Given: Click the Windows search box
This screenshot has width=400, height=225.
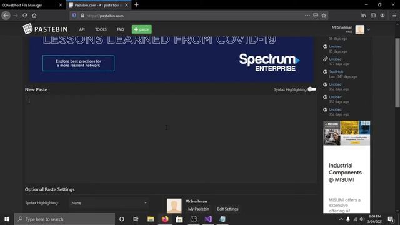Looking at the screenshot, I should pos(64,219).
